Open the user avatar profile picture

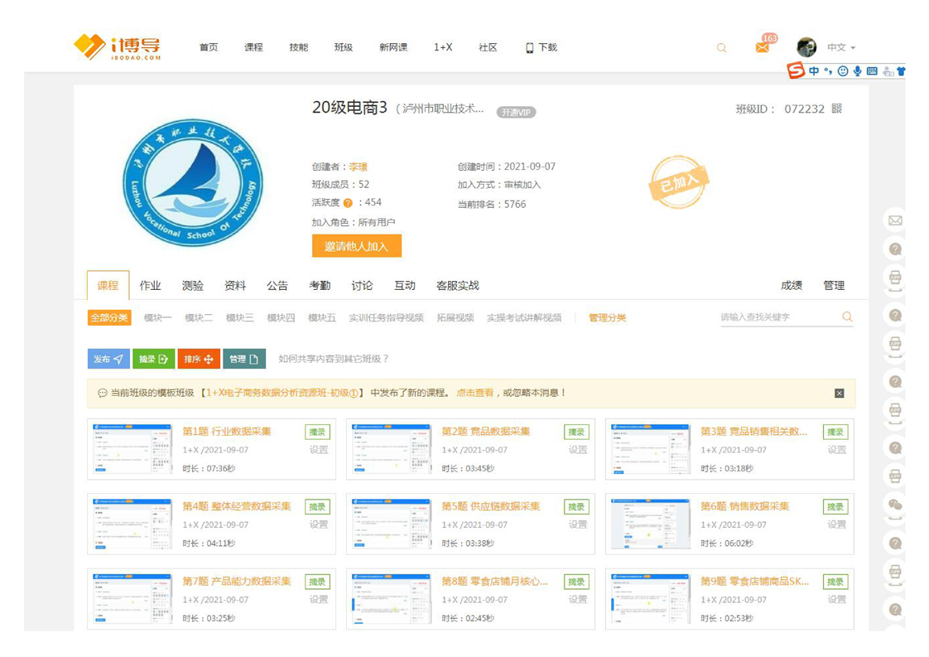coord(806,47)
